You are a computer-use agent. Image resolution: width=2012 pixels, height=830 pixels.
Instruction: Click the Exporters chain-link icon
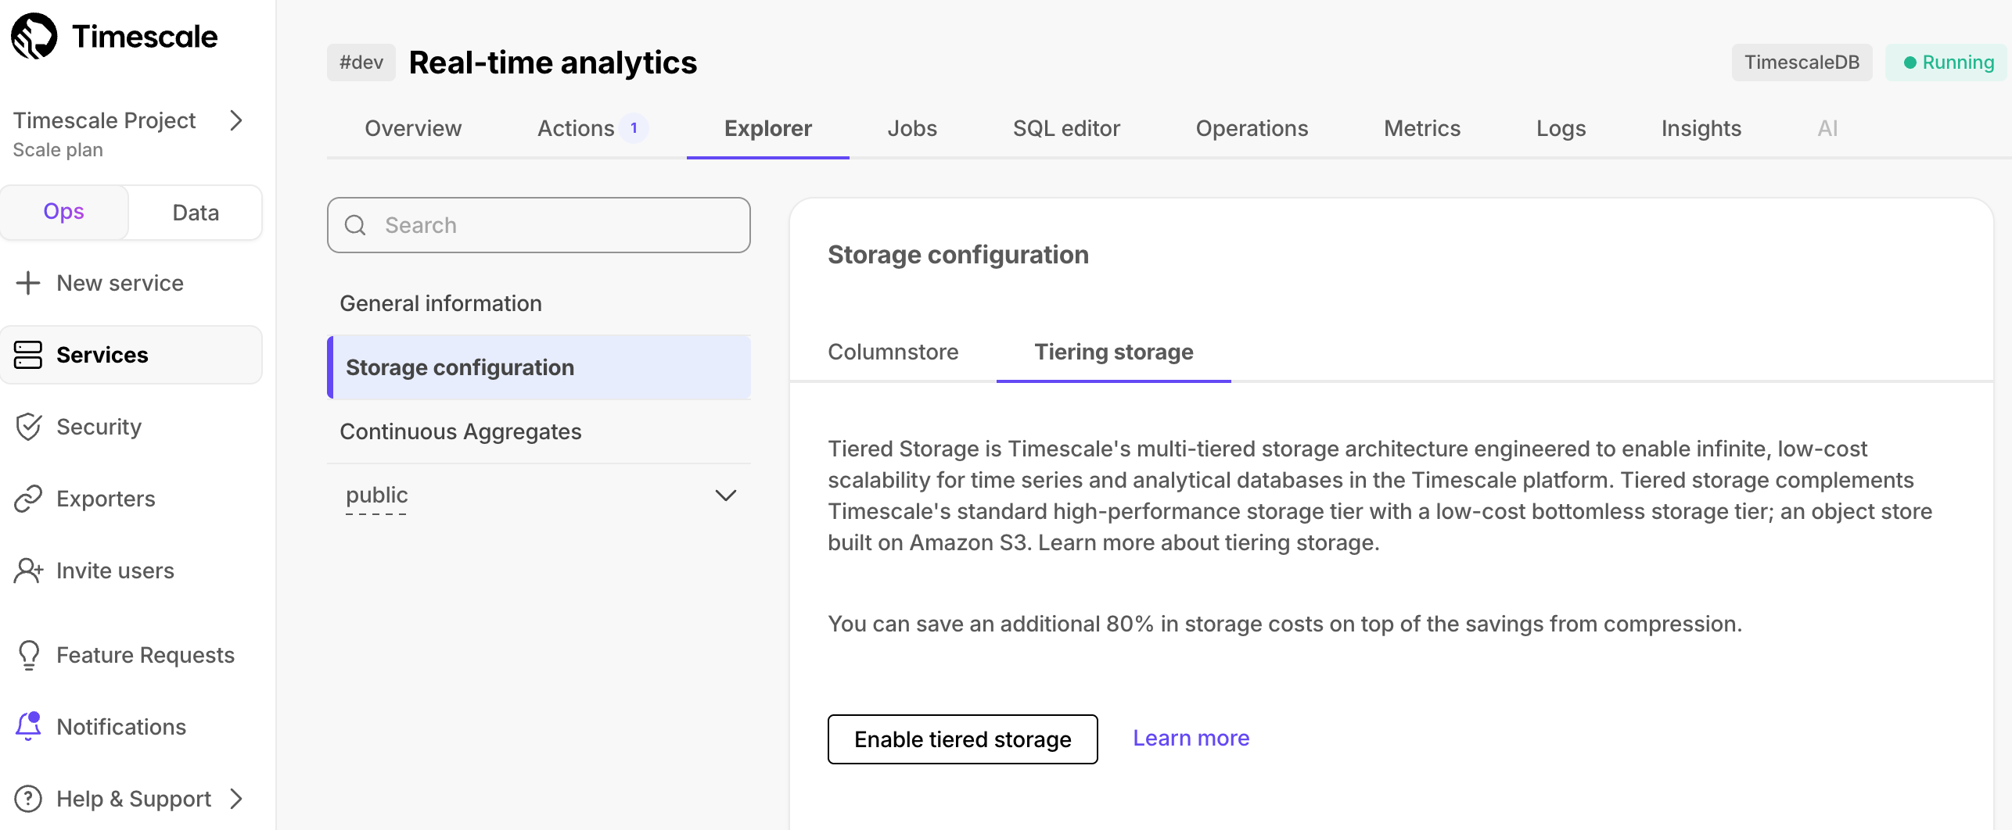(x=28, y=499)
